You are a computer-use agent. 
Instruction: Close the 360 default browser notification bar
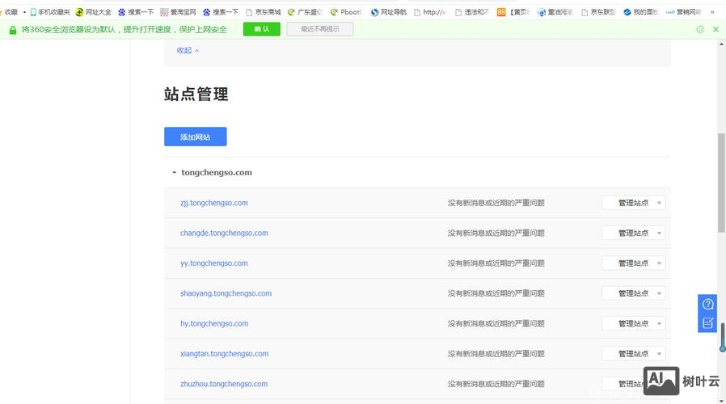coord(715,29)
